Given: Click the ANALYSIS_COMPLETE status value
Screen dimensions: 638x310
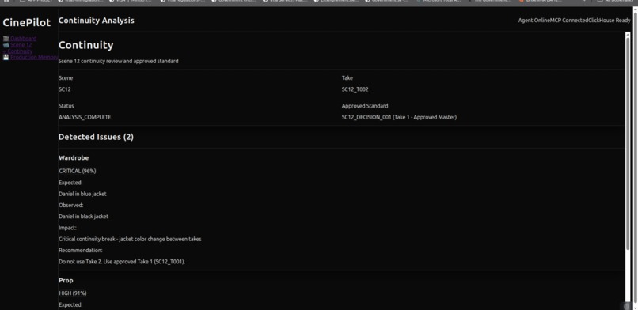Looking at the screenshot, I should [x=85, y=117].
